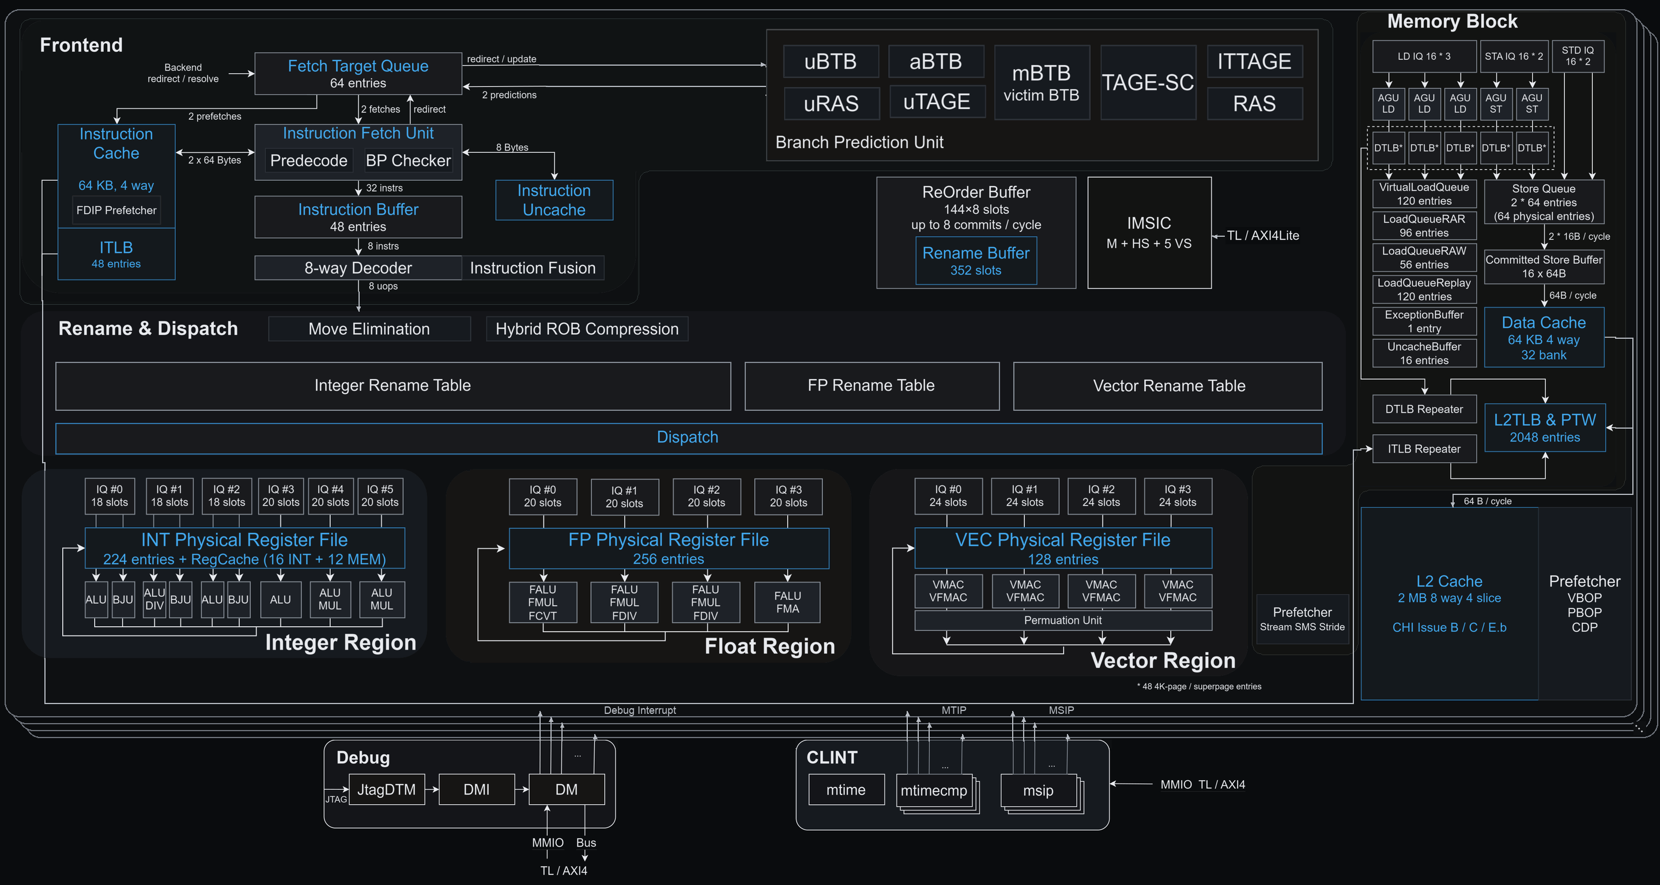Click the uTAGE box

937,102
